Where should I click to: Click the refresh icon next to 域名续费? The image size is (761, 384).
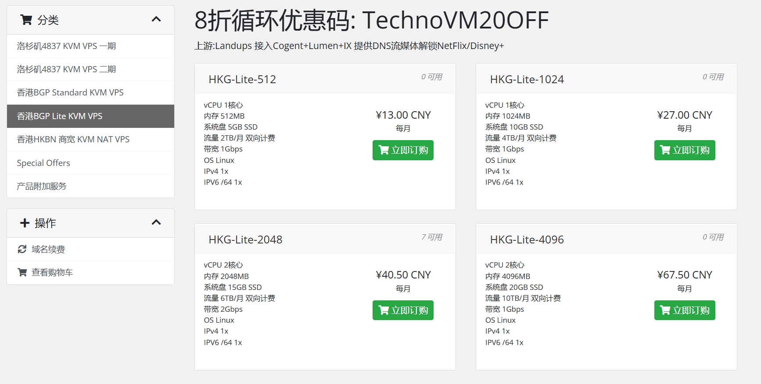pos(22,249)
